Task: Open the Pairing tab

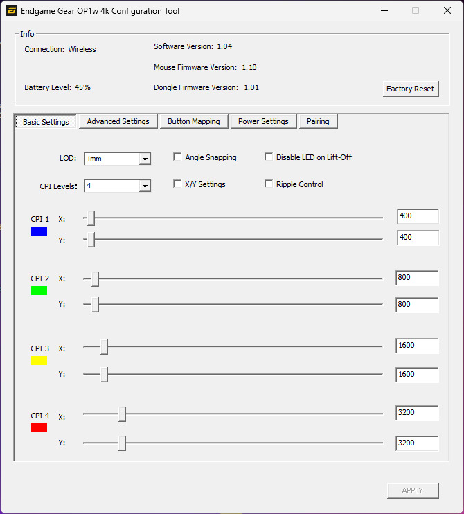Action: (318, 121)
